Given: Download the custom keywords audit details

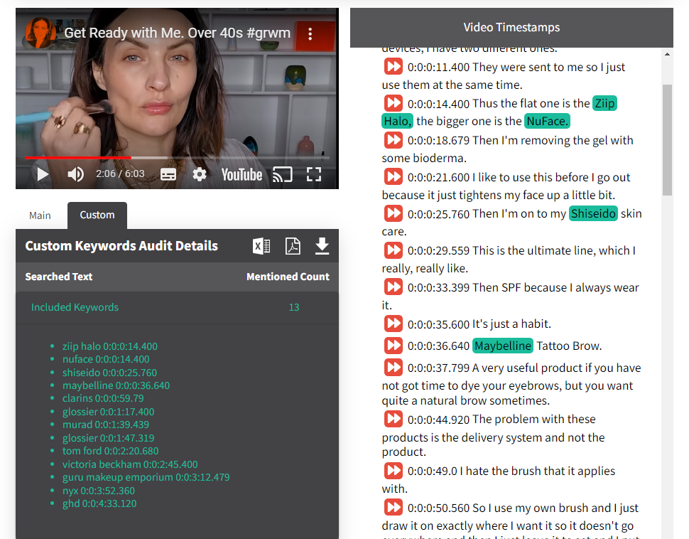Looking at the screenshot, I should (x=322, y=246).
